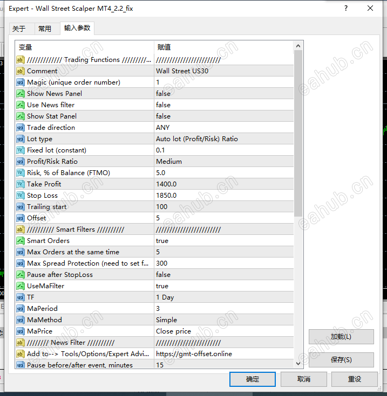The height and width of the screenshot is (396, 387).
Task: Edit the Risk % of Balance value 5.0
Action: 224,173
